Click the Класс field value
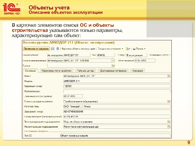This screenshot has width=195, height=146. (115, 76)
